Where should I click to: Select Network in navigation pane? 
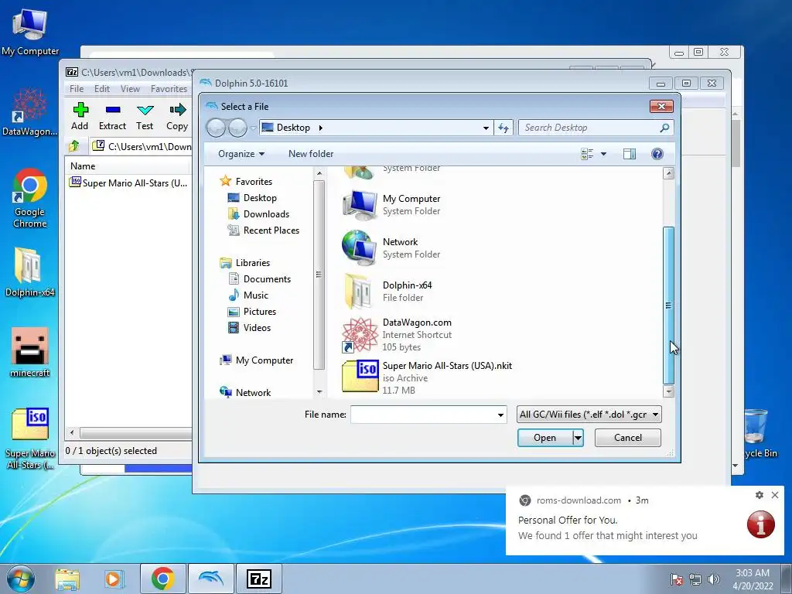click(x=245, y=392)
